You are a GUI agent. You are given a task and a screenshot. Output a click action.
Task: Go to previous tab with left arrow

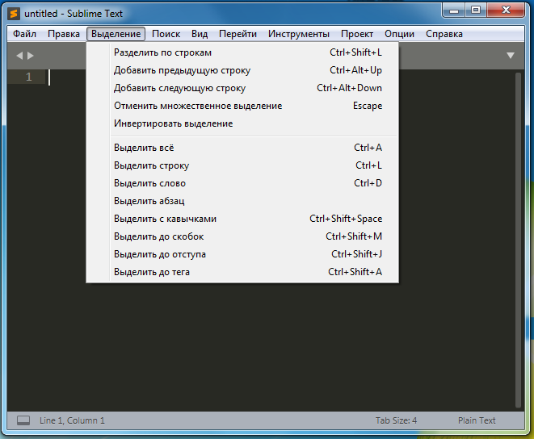tap(19, 56)
